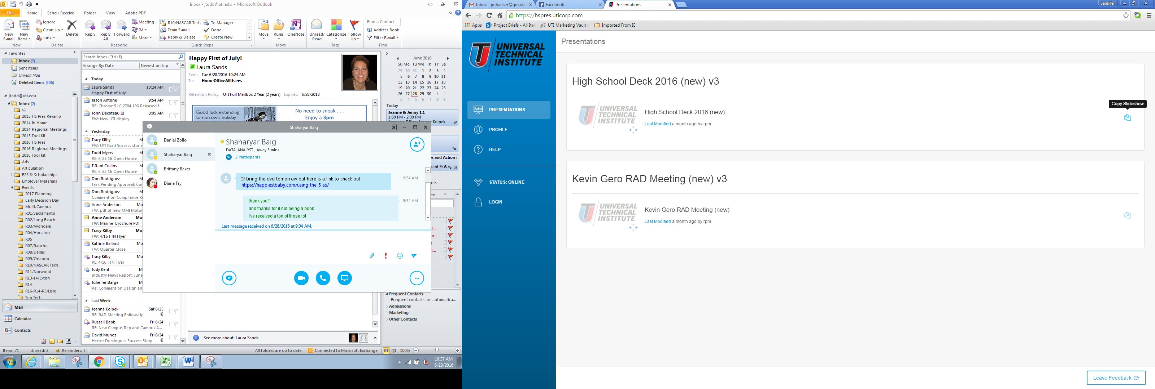
Task: Click the Windows Start button
Action: click(x=9, y=362)
